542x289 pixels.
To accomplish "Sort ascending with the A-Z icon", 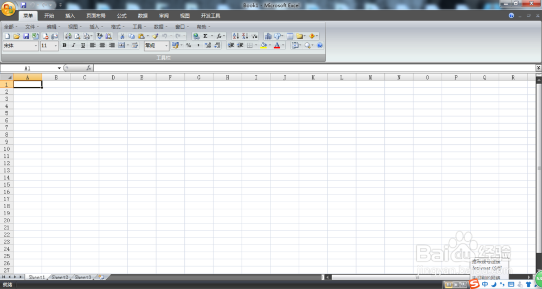I will click(236, 36).
